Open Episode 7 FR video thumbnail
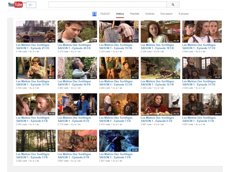The width and height of the screenshot is (230, 172). [x=119, y=105]
